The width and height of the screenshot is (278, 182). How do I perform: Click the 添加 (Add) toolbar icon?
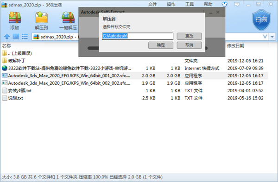pos(15,18)
